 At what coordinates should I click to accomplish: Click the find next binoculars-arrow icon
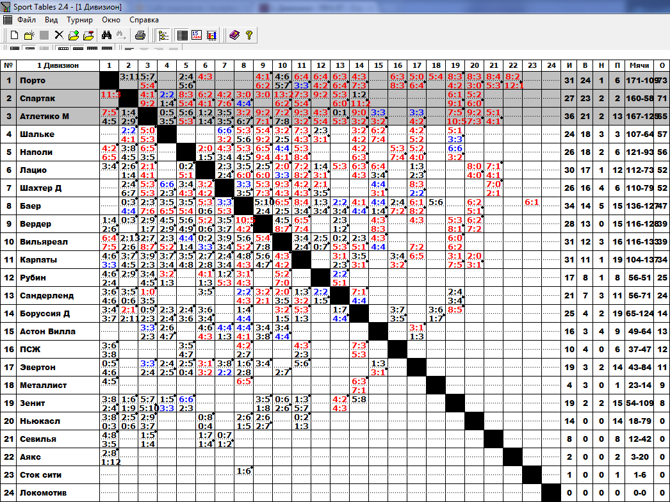121,35
